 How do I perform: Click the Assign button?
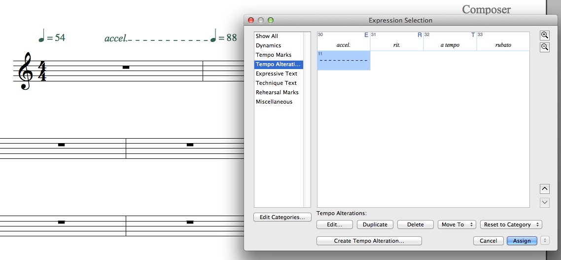coord(522,241)
